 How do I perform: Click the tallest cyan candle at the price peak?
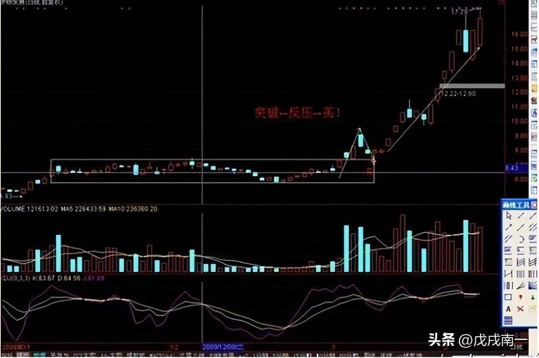466,41
